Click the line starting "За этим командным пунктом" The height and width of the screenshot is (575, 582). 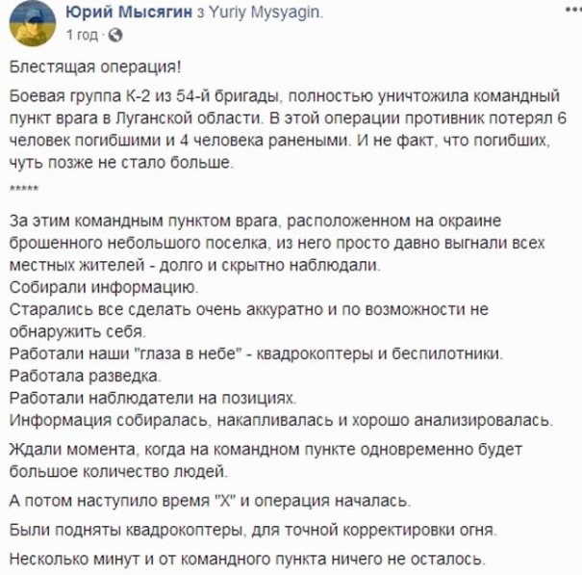click(255, 221)
